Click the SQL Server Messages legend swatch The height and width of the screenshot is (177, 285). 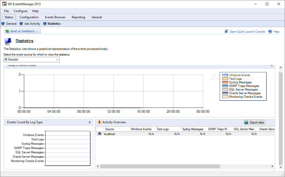click(225, 90)
